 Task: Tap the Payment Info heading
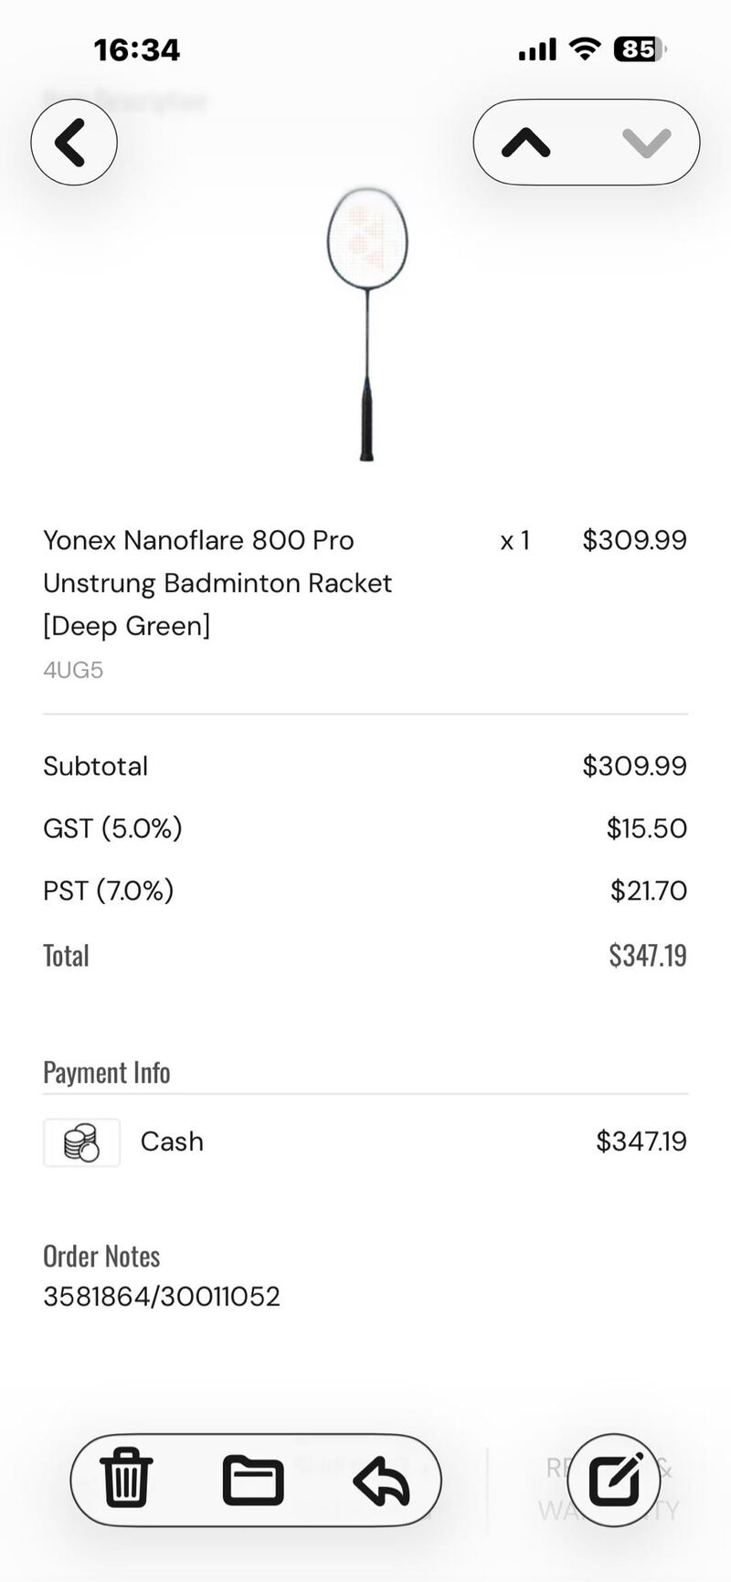[107, 1072]
